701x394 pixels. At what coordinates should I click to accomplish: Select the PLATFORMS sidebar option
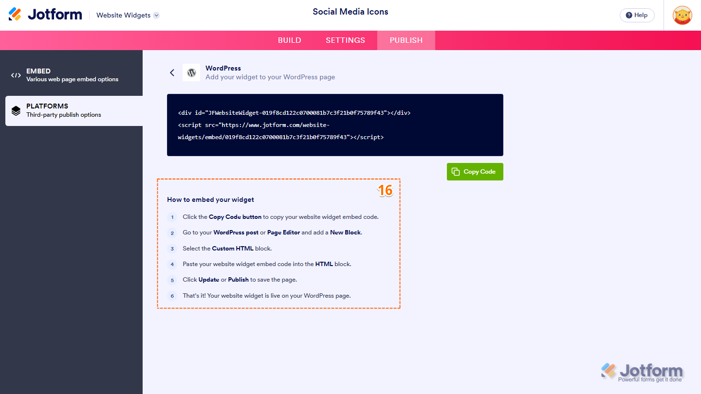coord(74,111)
